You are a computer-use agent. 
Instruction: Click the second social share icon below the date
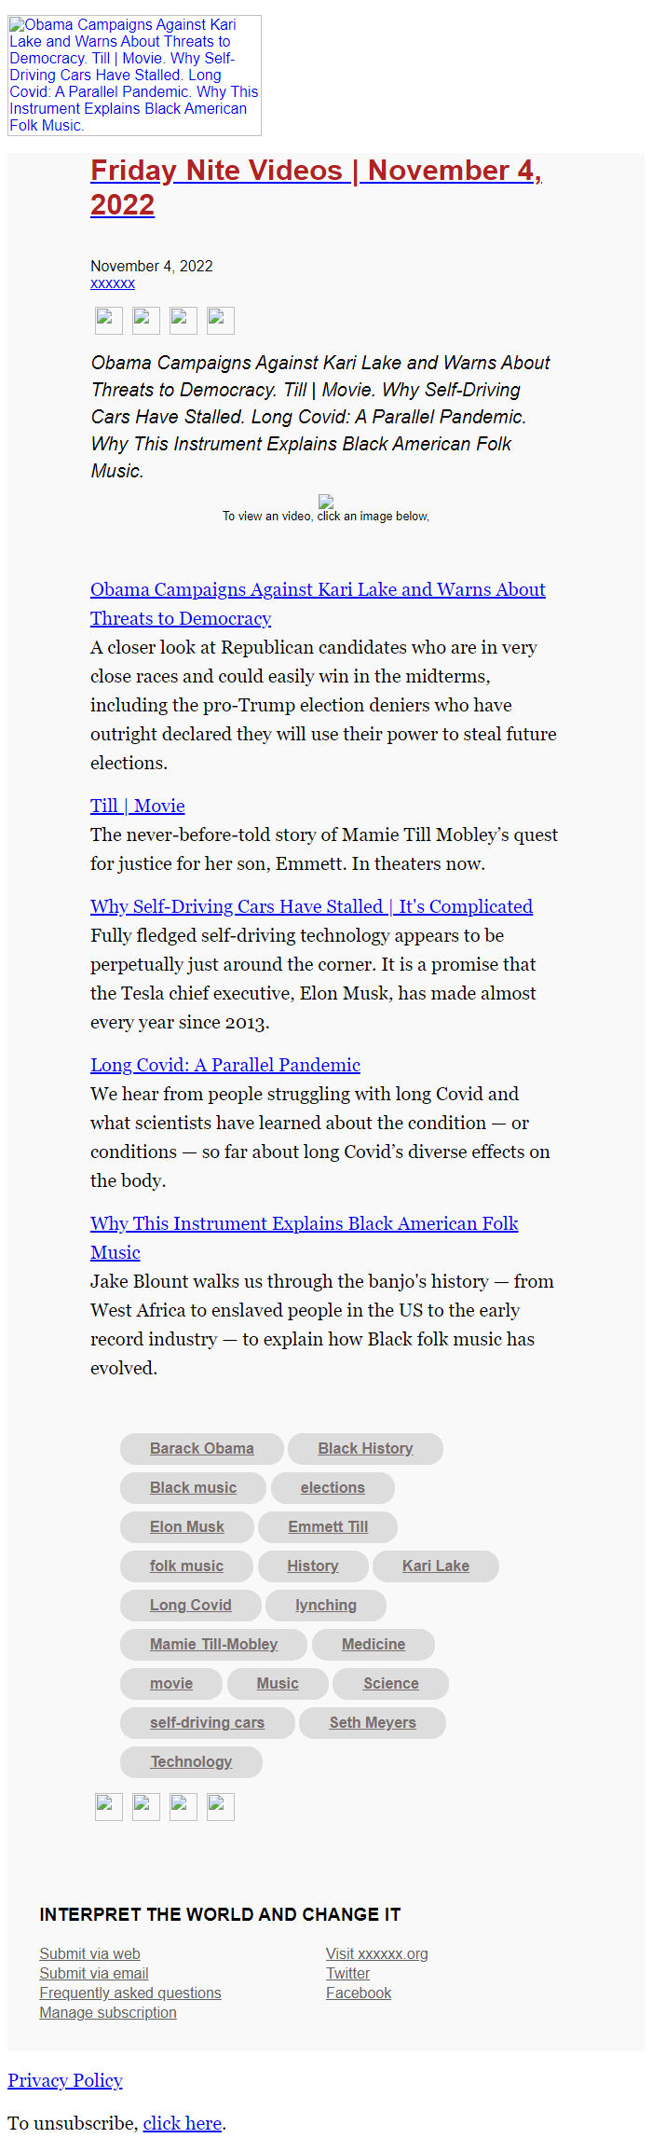[145, 320]
